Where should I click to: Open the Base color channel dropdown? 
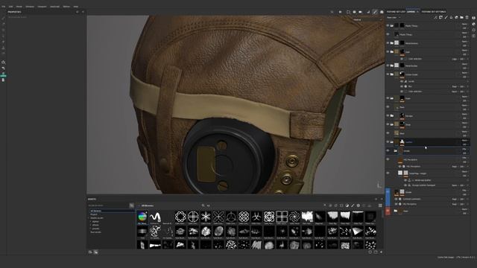click(x=394, y=18)
